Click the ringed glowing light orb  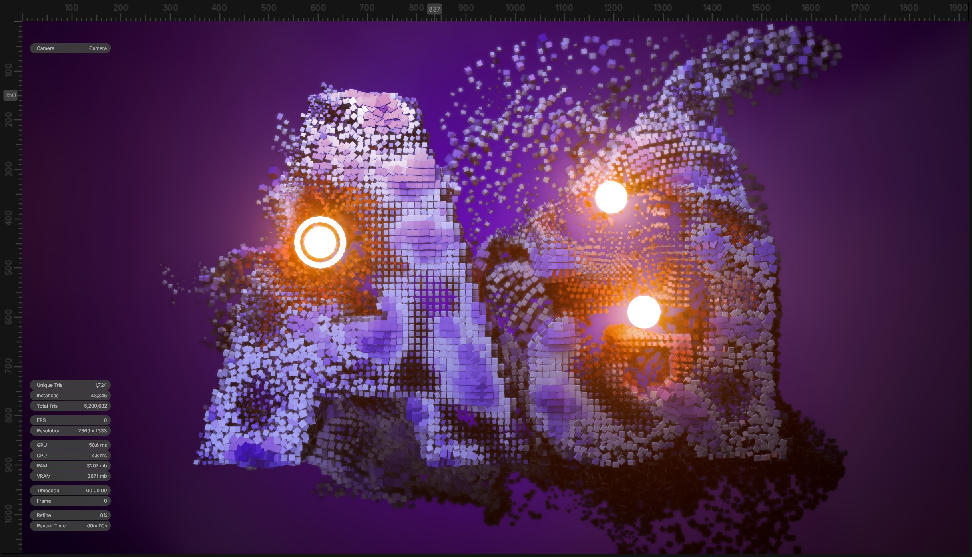point(320,242)
